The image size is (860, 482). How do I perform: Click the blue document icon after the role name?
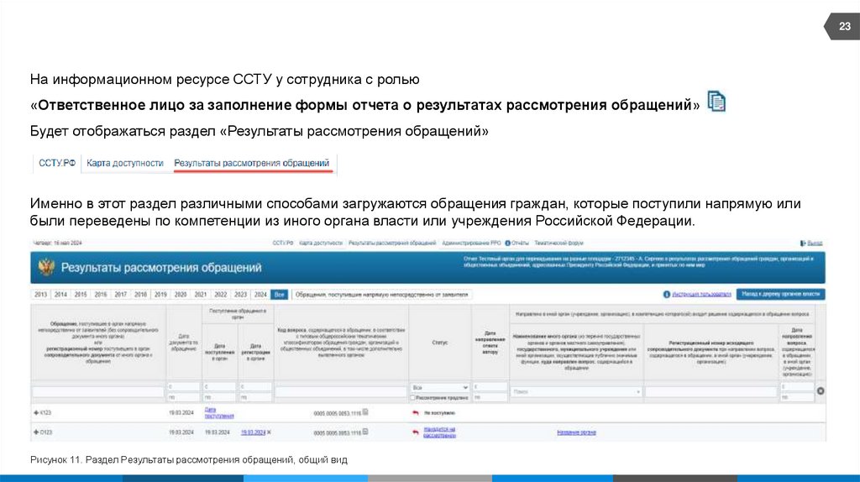point(716,102)
